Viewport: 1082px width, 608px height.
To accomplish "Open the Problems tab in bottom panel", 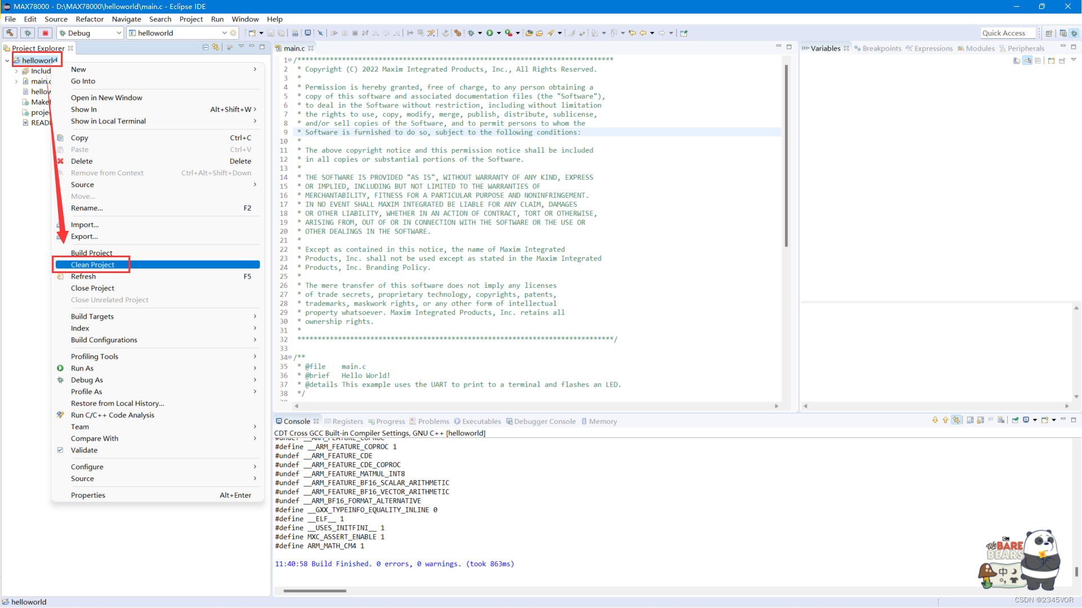I will tap(433, 422).
